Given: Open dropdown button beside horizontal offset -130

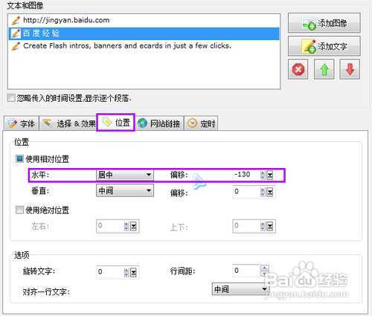Looking at the screenshot, I should coord(269,175).
